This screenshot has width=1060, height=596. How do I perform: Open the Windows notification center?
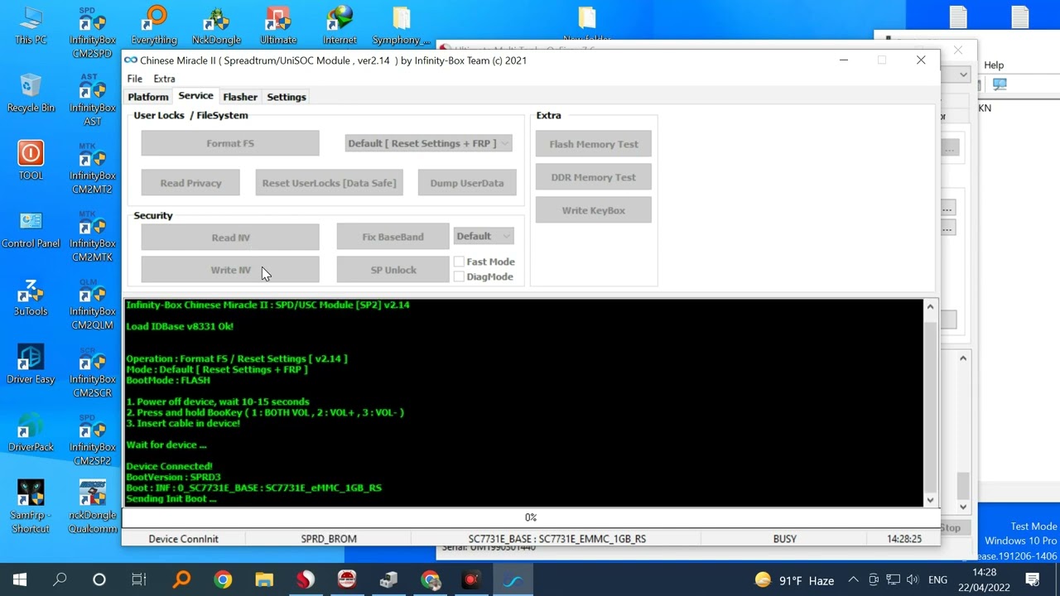click(1033, 579)
